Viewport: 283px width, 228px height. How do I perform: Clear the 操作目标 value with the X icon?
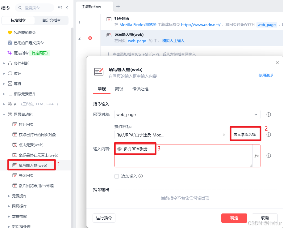click(224, 135)
